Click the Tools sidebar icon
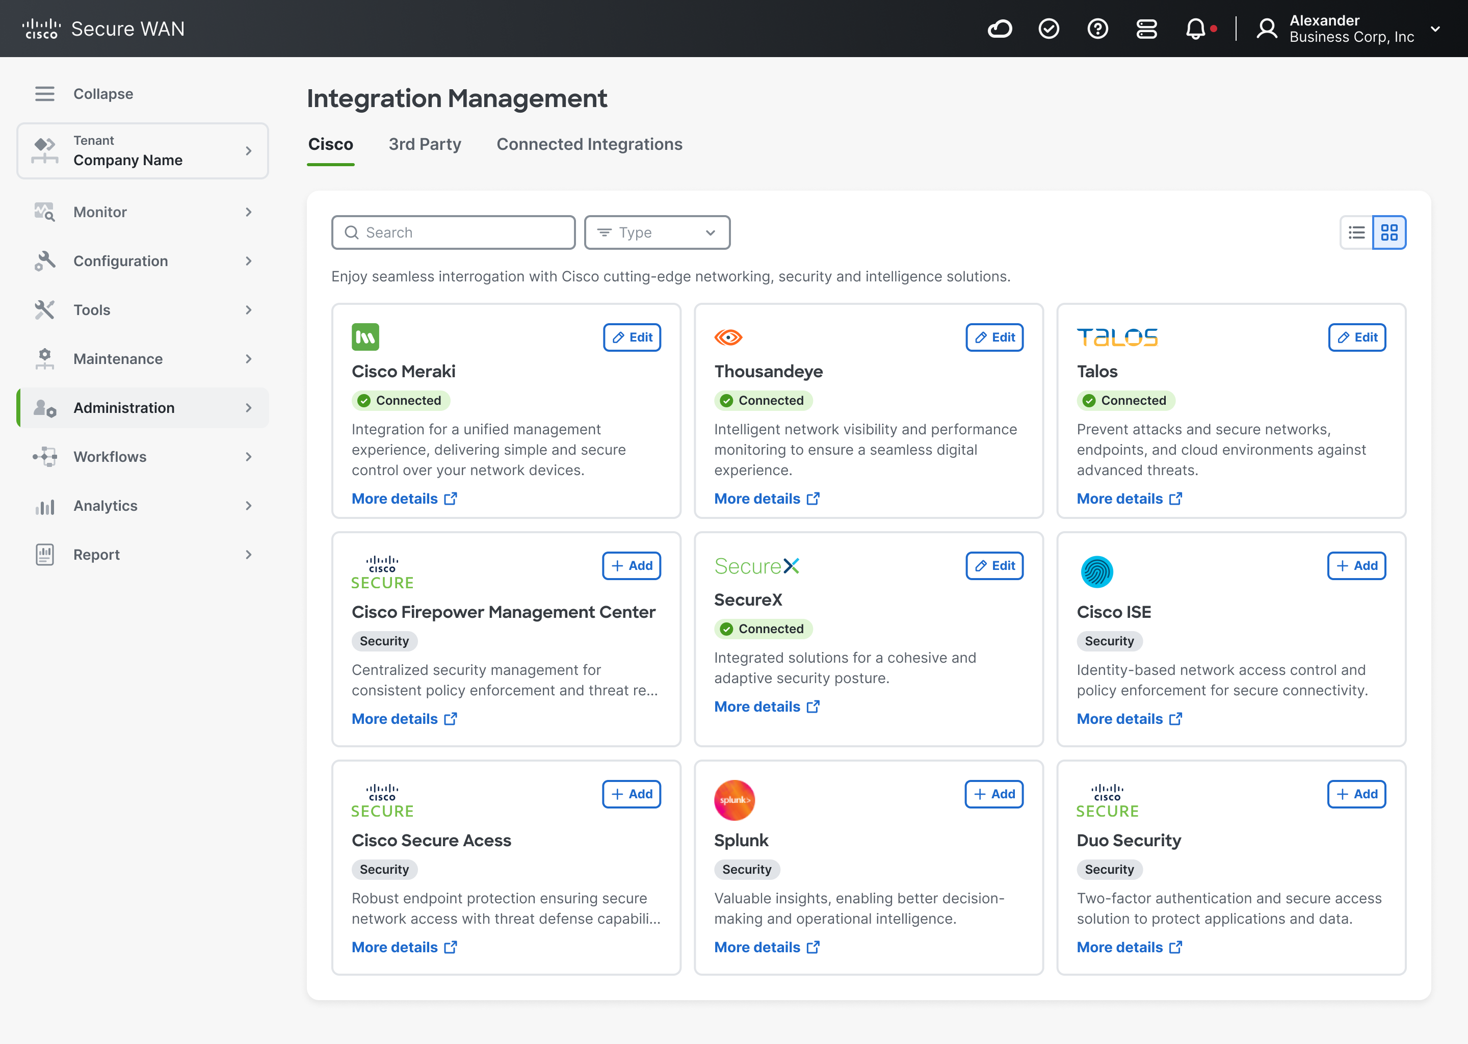The width and height of the screenshot is (1468, 1044). pyautogui.click(x=44, y=310)
